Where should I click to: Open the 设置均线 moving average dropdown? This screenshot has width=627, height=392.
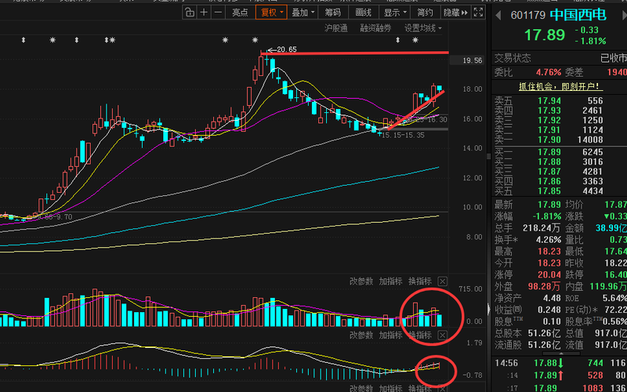pyautogui.click(x=423, y=28)
